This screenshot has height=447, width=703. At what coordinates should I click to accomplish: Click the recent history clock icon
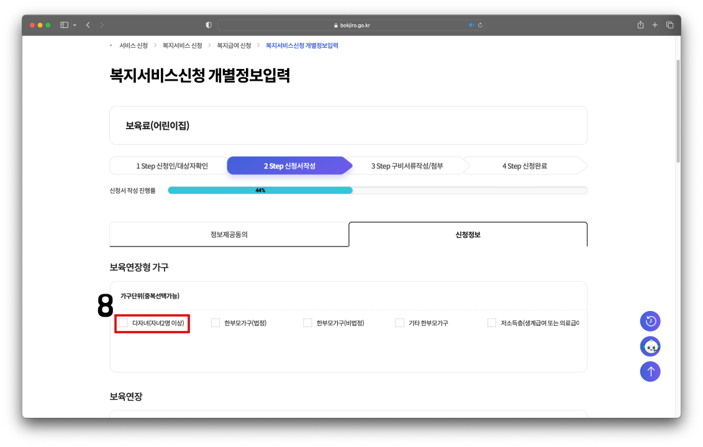650,321
